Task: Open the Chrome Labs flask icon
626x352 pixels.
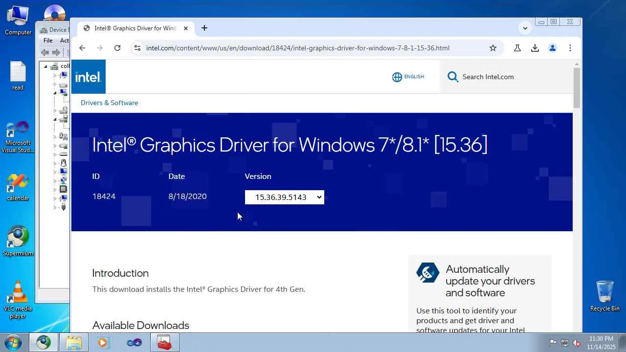Action: (517, 48)
